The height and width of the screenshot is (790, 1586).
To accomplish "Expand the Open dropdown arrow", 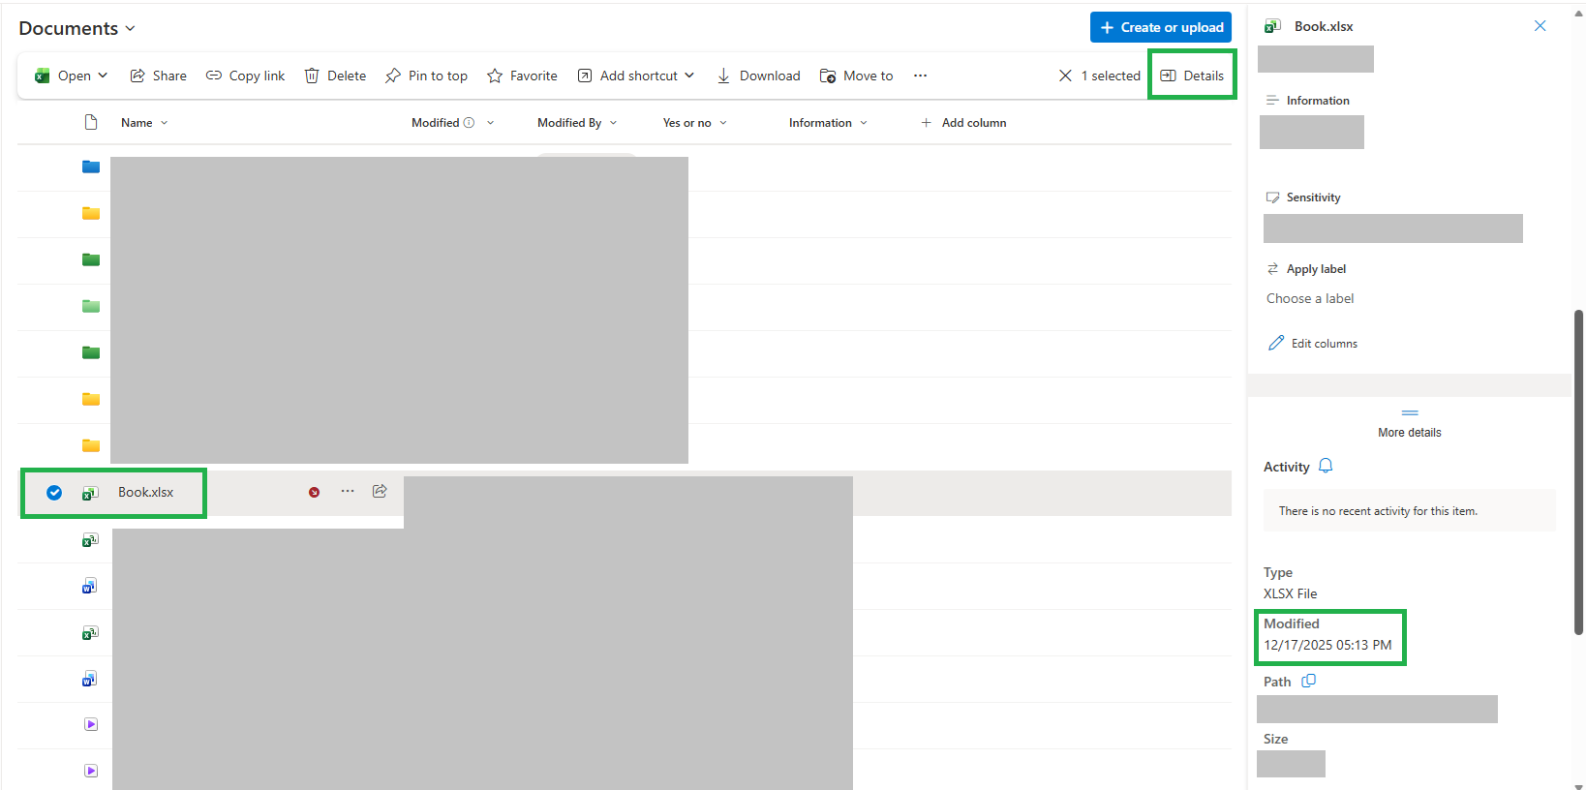I will click(103, 76).
